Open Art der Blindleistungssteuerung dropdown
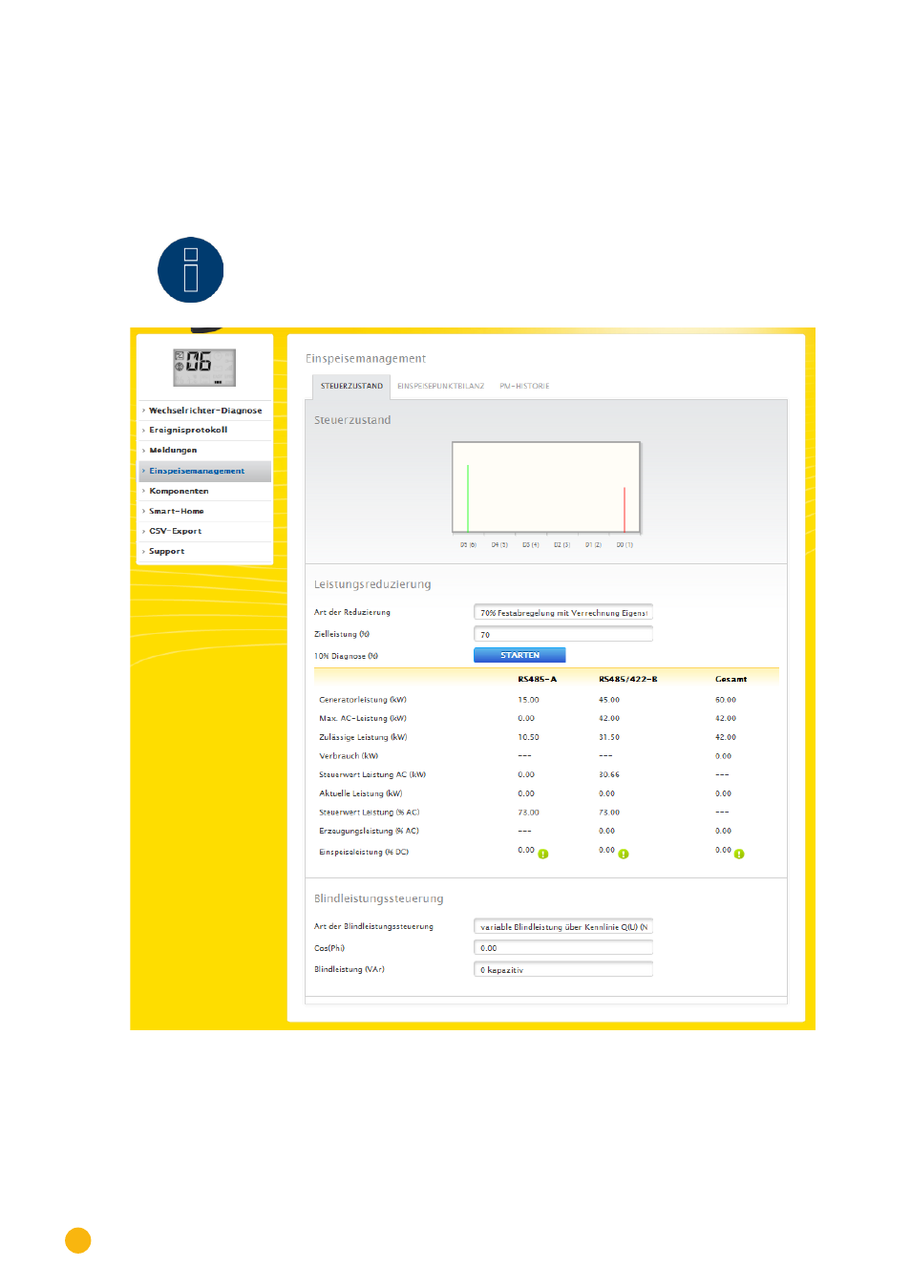The image size is (911, 1288). point(563,926)
